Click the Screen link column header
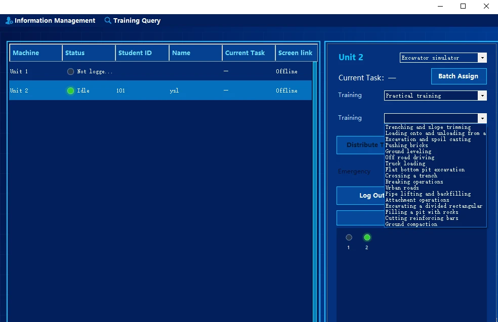The width and height of the screenshot is (498, 322). (x=297, y=53)
